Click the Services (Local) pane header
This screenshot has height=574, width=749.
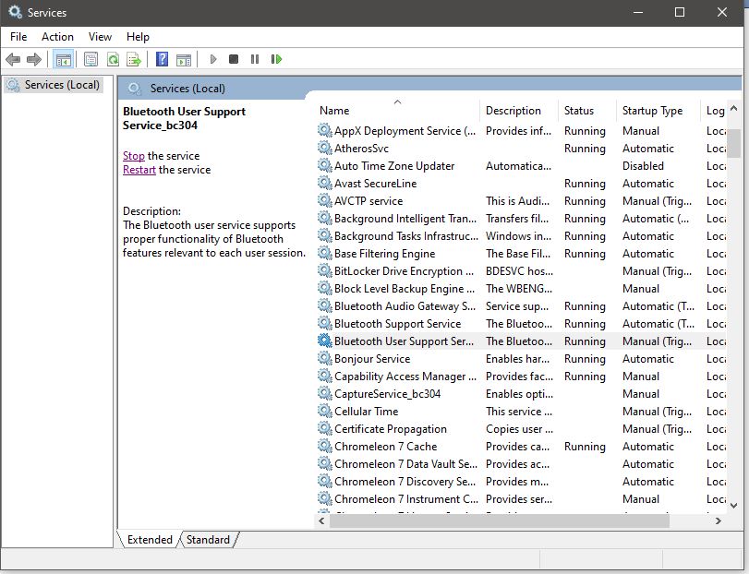187,89
